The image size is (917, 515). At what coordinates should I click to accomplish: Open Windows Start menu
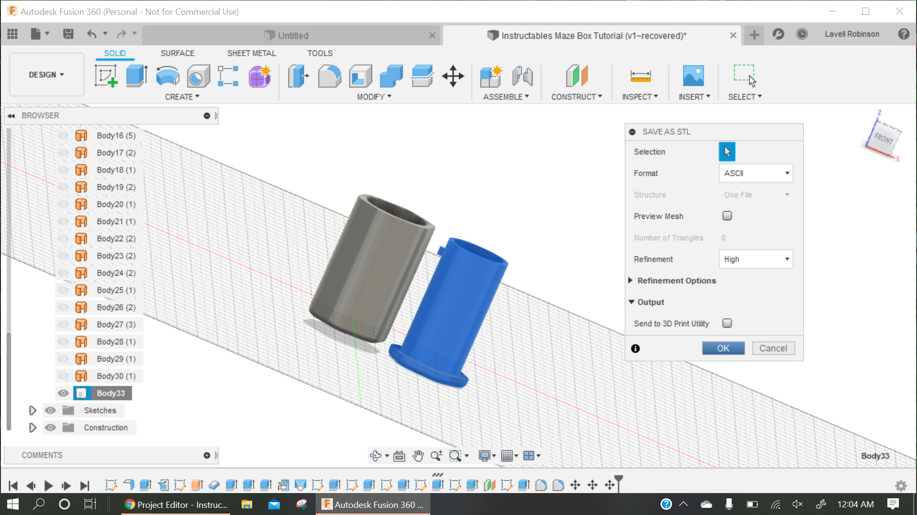click(13, 505)
